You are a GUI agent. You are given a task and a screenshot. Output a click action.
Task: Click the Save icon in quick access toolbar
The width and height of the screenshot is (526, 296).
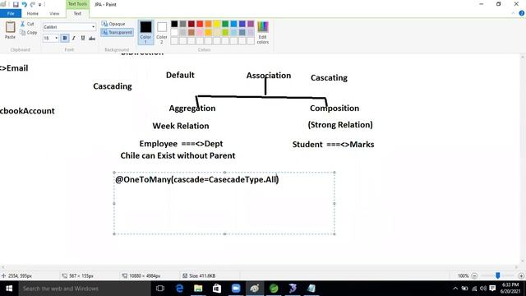click(16, 4)
